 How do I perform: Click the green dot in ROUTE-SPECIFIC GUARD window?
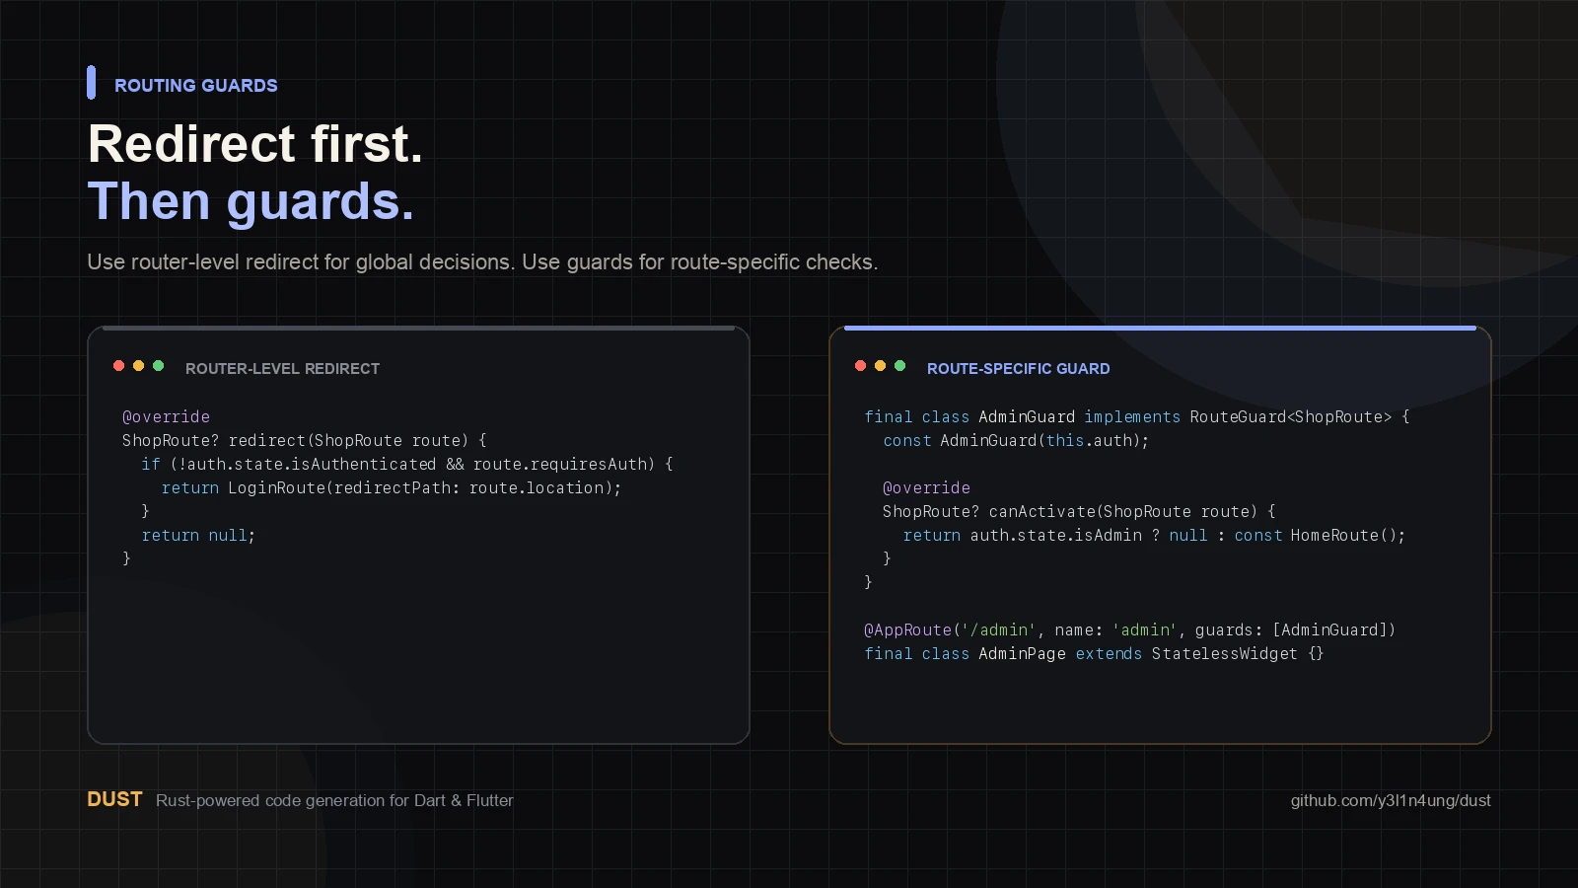[x=899, y=366]
